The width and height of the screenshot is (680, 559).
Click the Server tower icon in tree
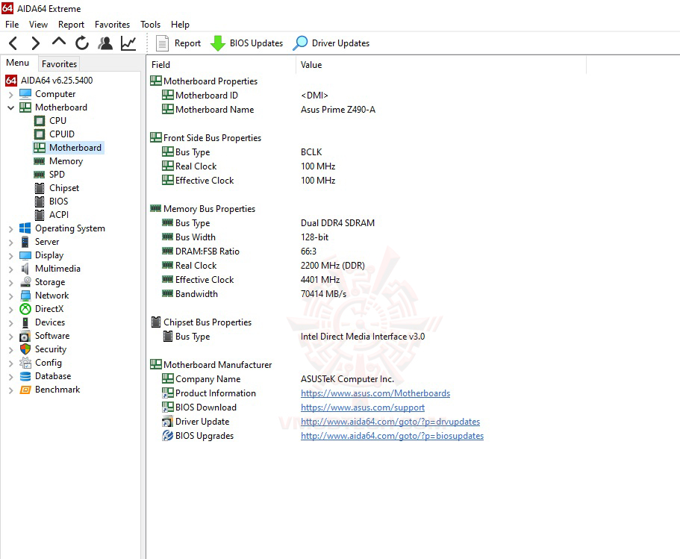[25, 242]
